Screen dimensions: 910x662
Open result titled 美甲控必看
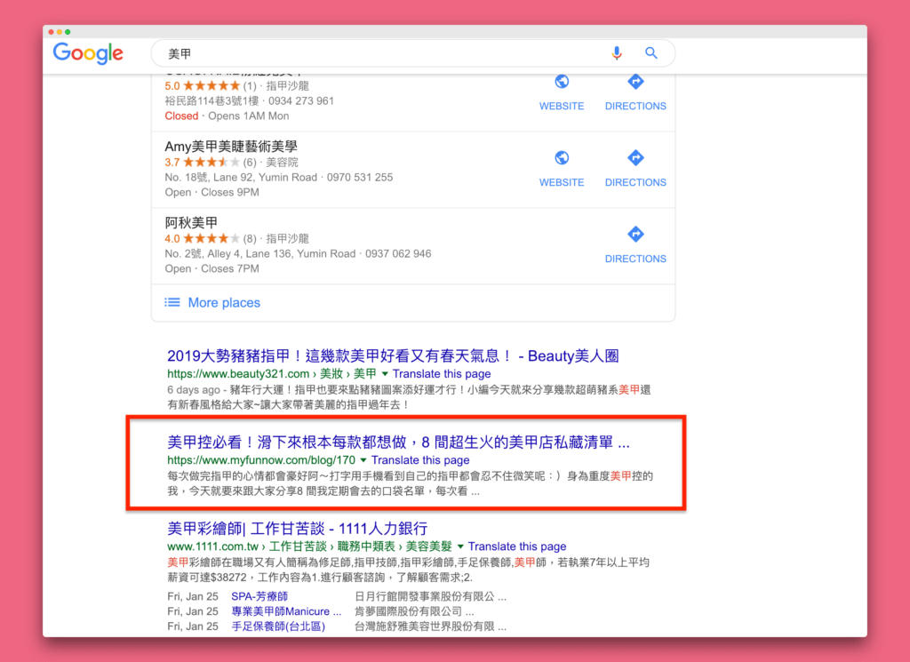398,443
